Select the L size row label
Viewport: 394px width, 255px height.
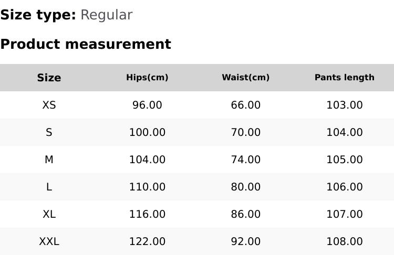(49, 187)
